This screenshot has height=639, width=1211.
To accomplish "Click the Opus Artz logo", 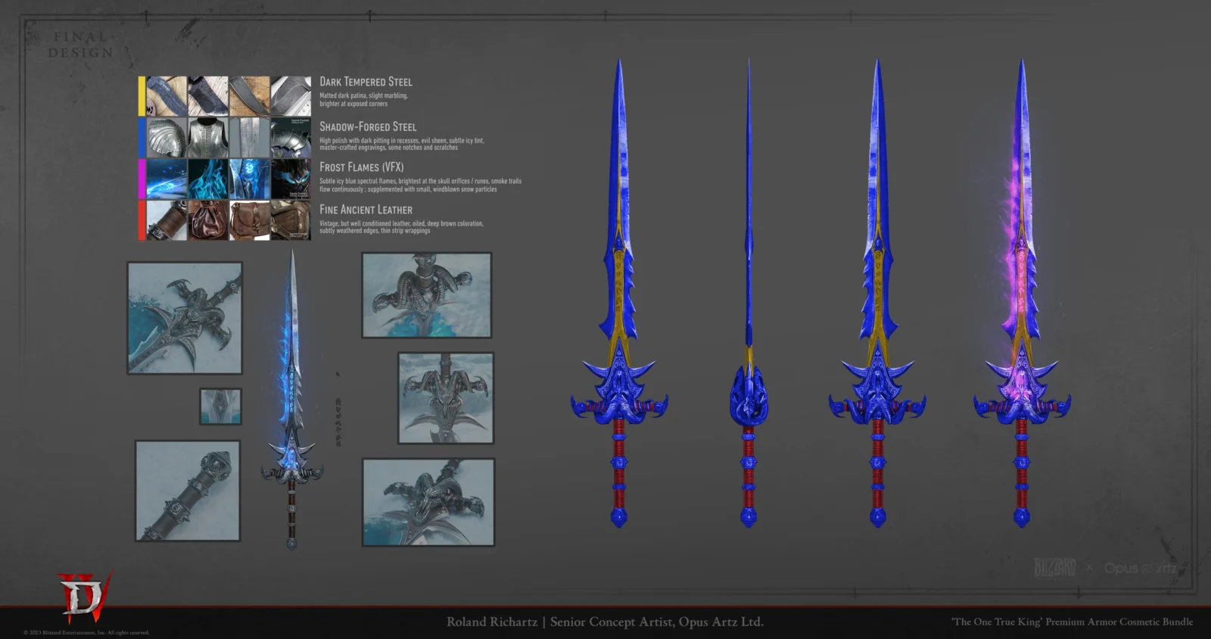I will pos(1140,568).
